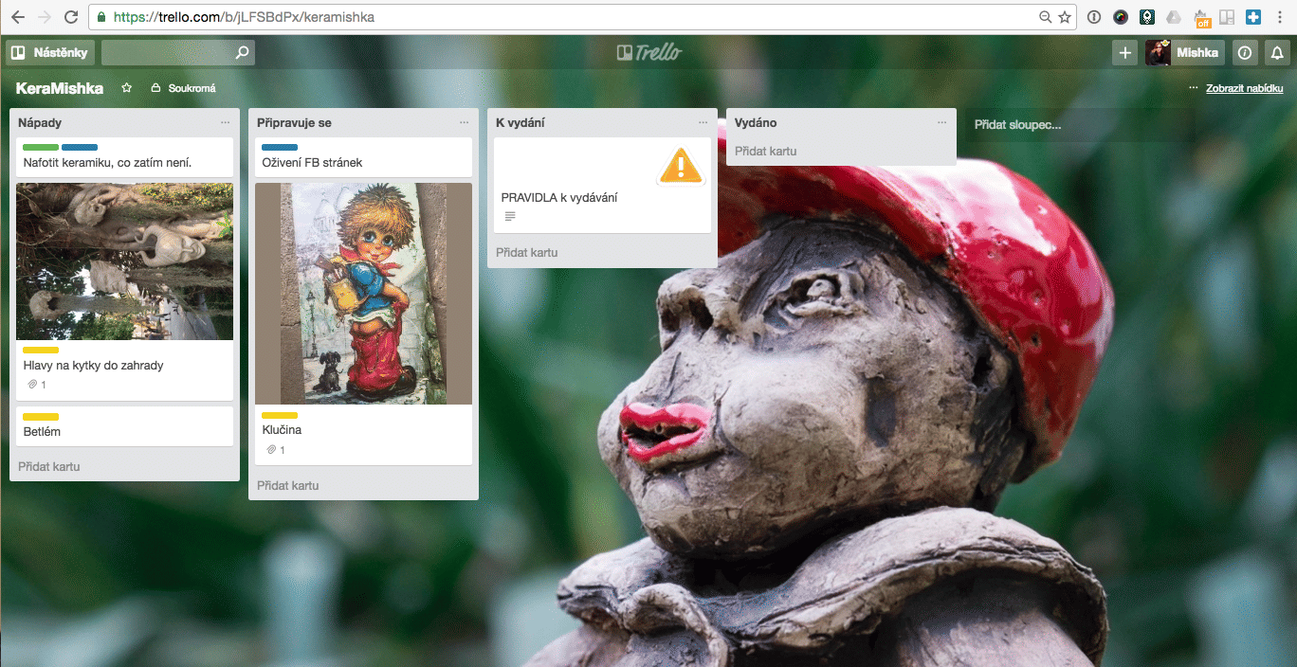
Task: Expand the K vydání list menu
Action: click(703, 122)
